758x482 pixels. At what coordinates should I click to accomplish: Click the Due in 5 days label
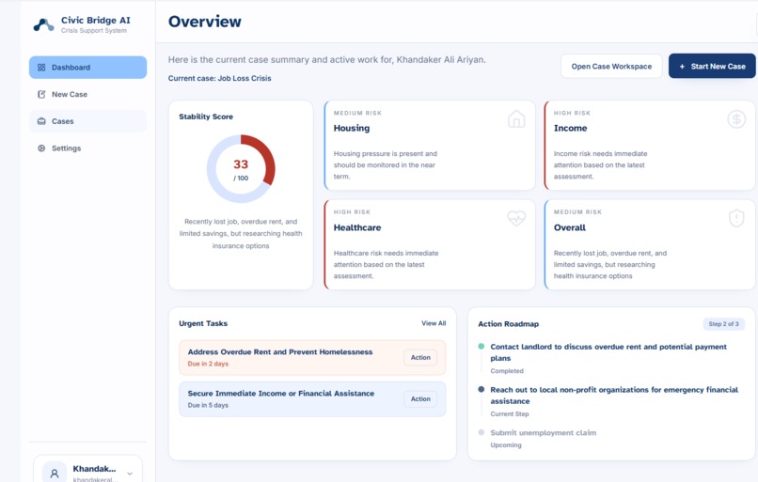[x=208, y=405]
